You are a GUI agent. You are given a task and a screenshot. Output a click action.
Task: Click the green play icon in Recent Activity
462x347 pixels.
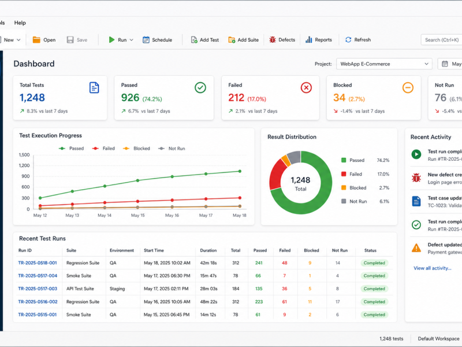coord(416,154)
